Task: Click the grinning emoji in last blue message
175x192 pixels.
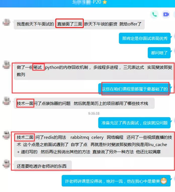Action: point(163,181)
